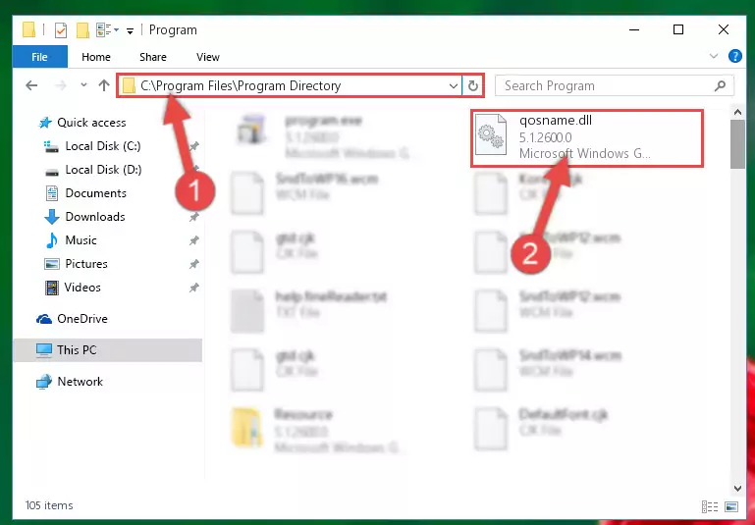Viewport: 755px width, 525px height.
Task: Unpin Videos using its pin icon
Action: [x=193, y=288]
